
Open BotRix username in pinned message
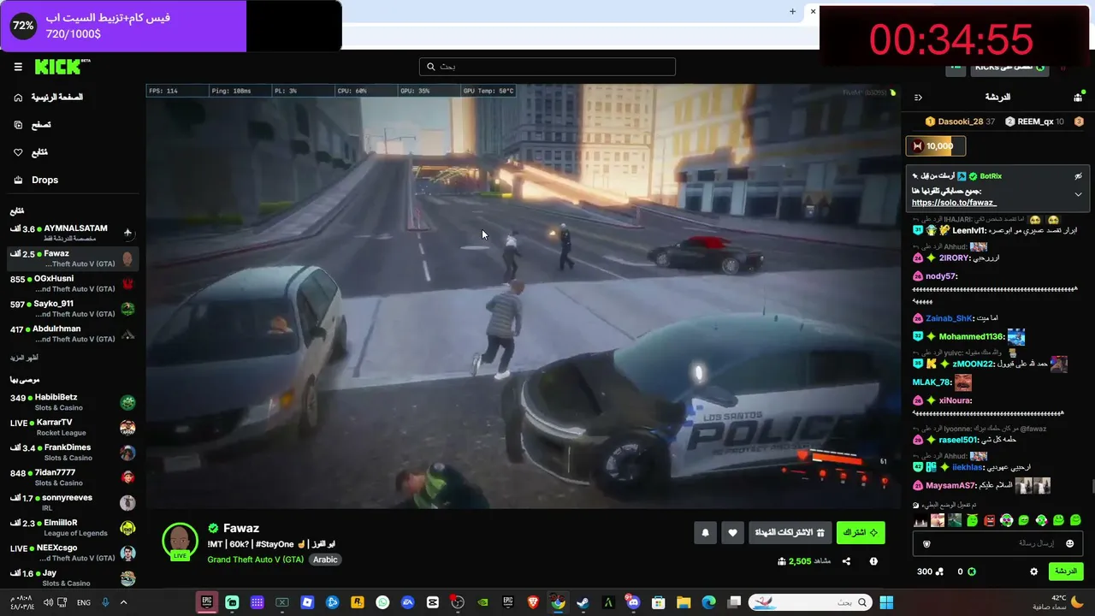(991, 176)
